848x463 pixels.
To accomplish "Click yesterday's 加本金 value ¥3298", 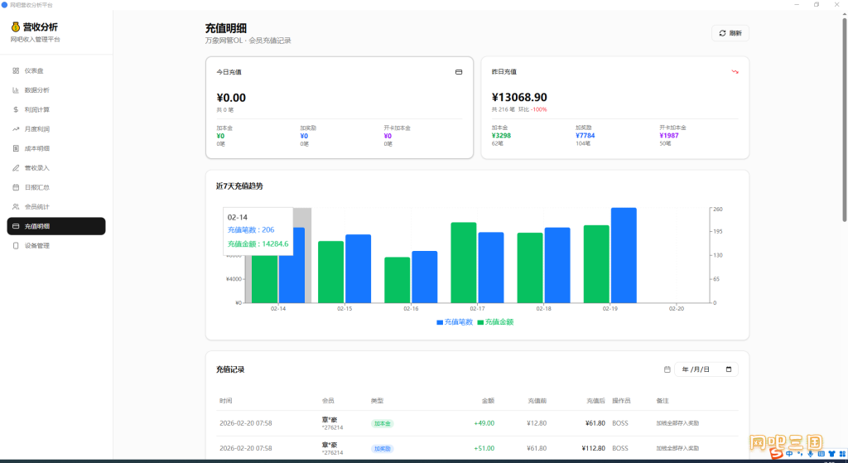I will (501, 136).
